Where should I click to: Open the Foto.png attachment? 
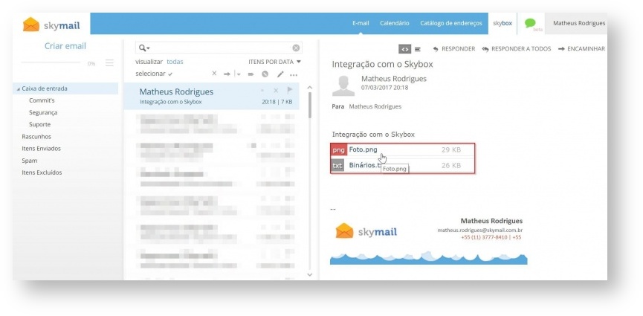tap(363, 149)
